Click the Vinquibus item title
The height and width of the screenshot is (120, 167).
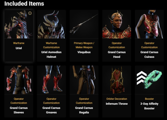tap(84, 52)
